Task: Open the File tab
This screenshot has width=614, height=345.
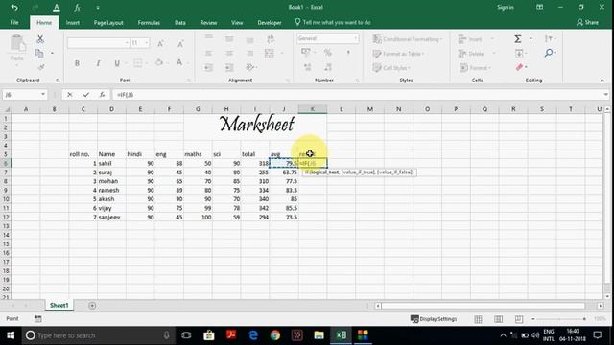Action: click(14, 23)
